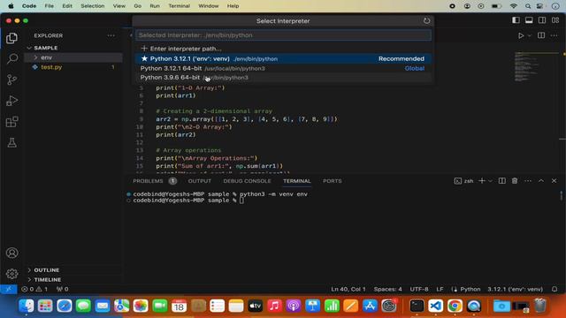Open the Explorer view in activity bar
The height and width of the screenshot is (318, 566).
point(11,38)
